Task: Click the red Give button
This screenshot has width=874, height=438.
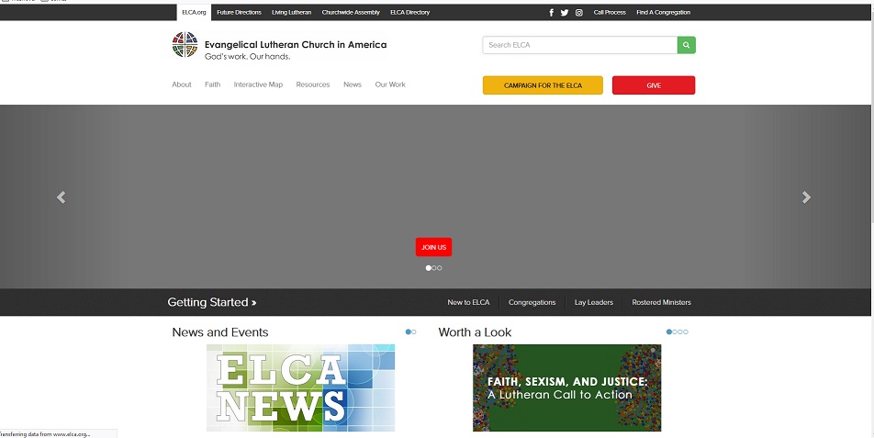Action: (x=654, y=85)
